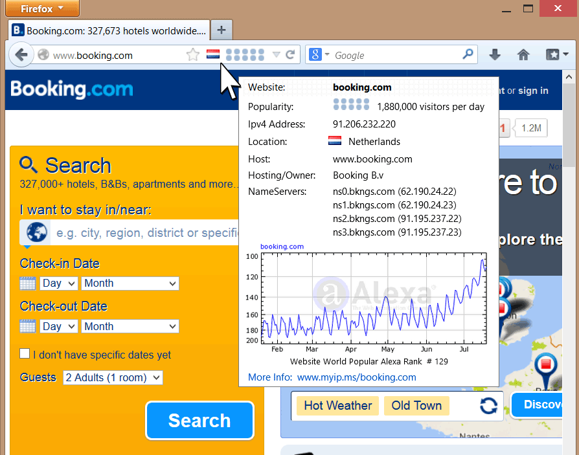Open the Guests "2 Adults (1 room)" dropdown
Viewport: 579px width, 455px height.
tap(113, 377)
